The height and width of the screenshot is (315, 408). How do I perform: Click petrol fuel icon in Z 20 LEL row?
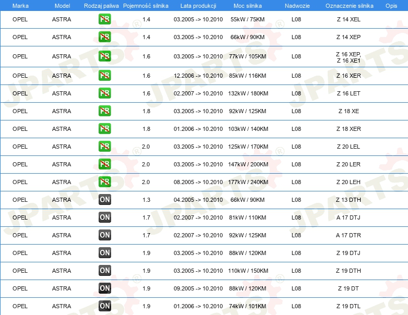pos(104,146)
